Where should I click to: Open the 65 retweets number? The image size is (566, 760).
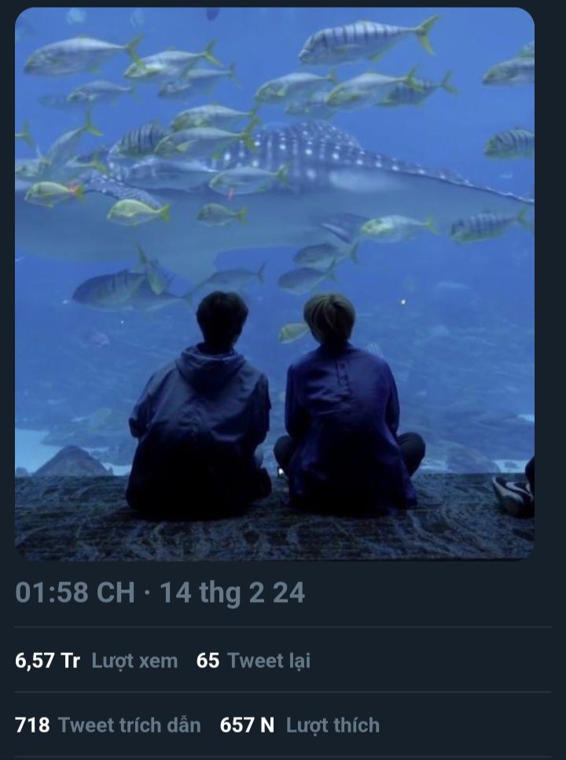pos(208,661)
